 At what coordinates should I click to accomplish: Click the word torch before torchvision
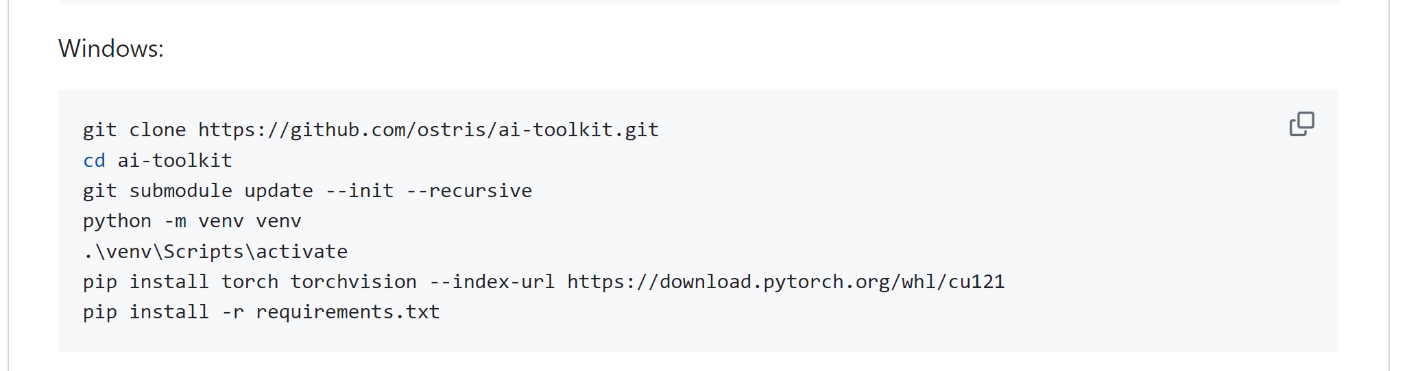pyautogui.click(x=250, y=282)
